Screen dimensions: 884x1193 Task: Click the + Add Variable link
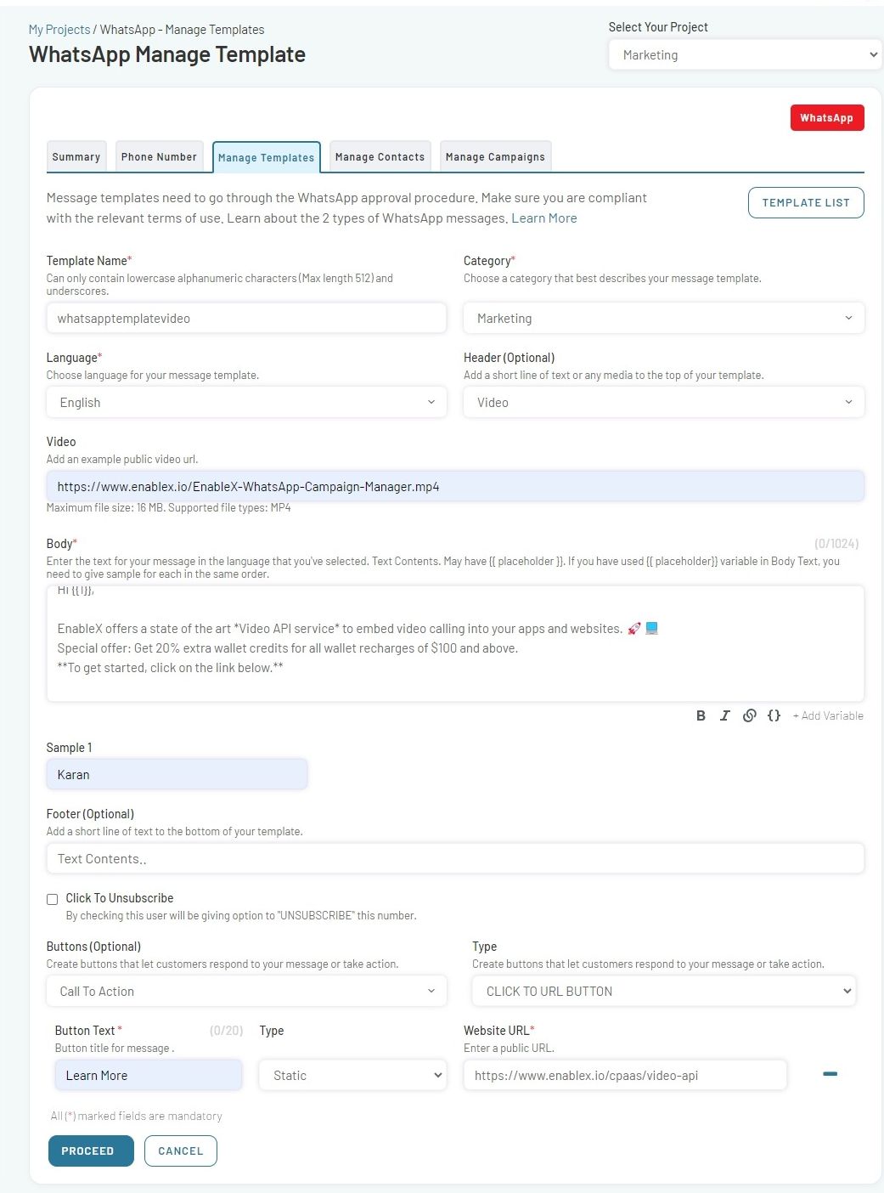(x=828, y=716)
